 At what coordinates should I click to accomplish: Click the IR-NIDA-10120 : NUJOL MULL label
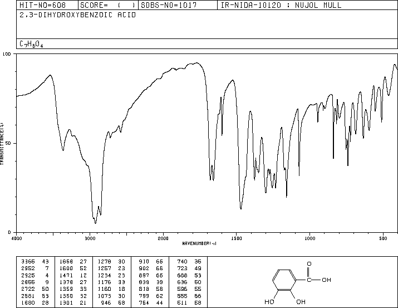click(281, 5)
